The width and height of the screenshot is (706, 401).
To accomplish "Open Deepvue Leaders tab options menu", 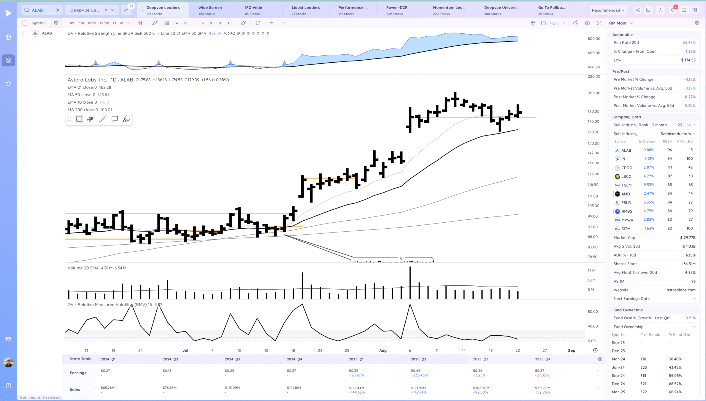I will click(183, 10).
